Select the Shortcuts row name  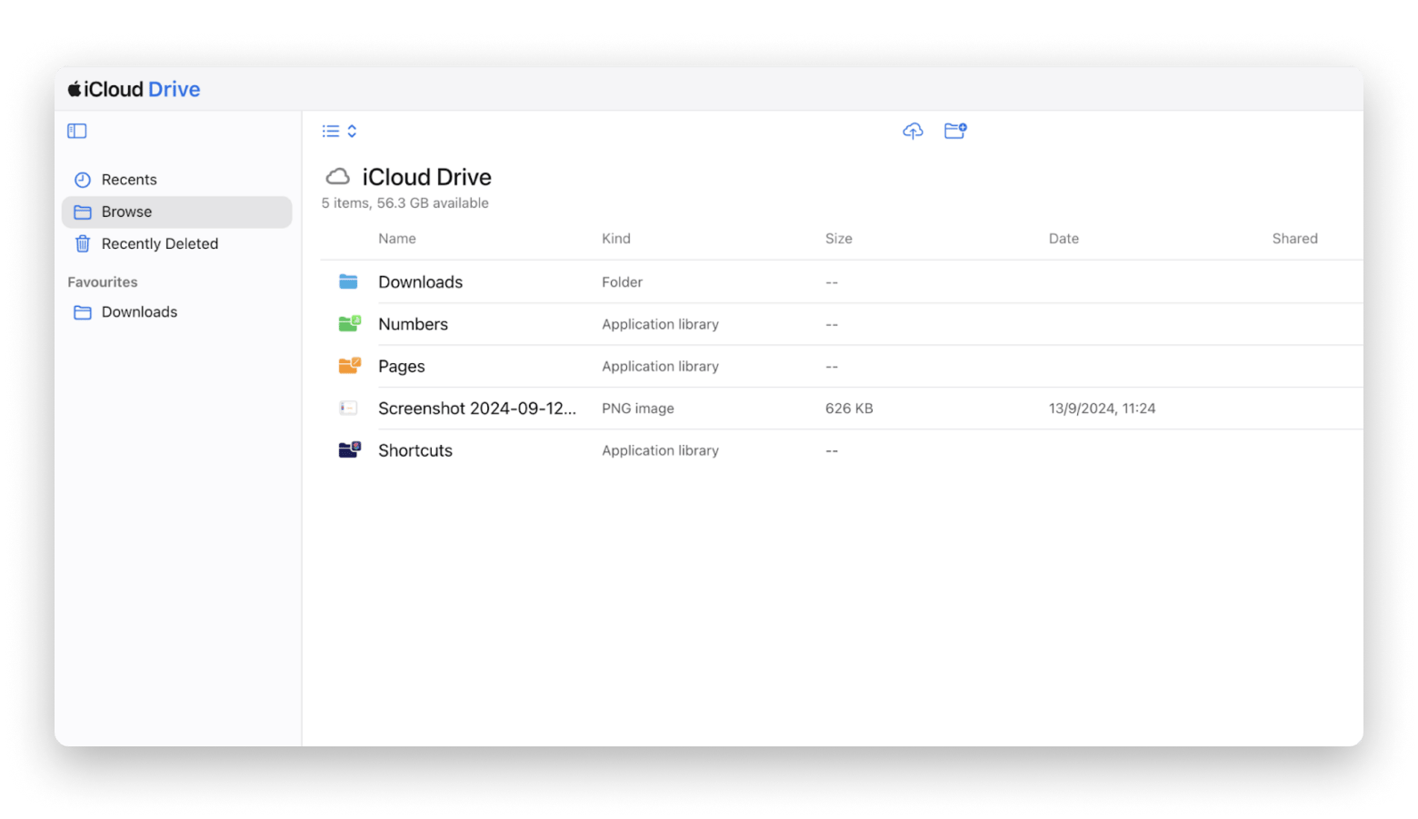[415, 450]
